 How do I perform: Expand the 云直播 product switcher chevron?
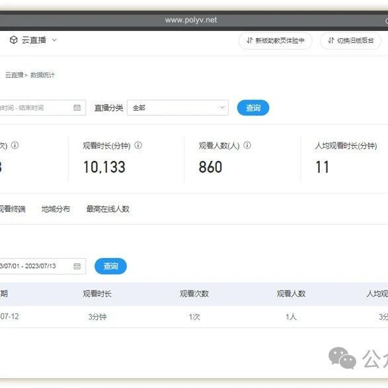tap(54, 40)
